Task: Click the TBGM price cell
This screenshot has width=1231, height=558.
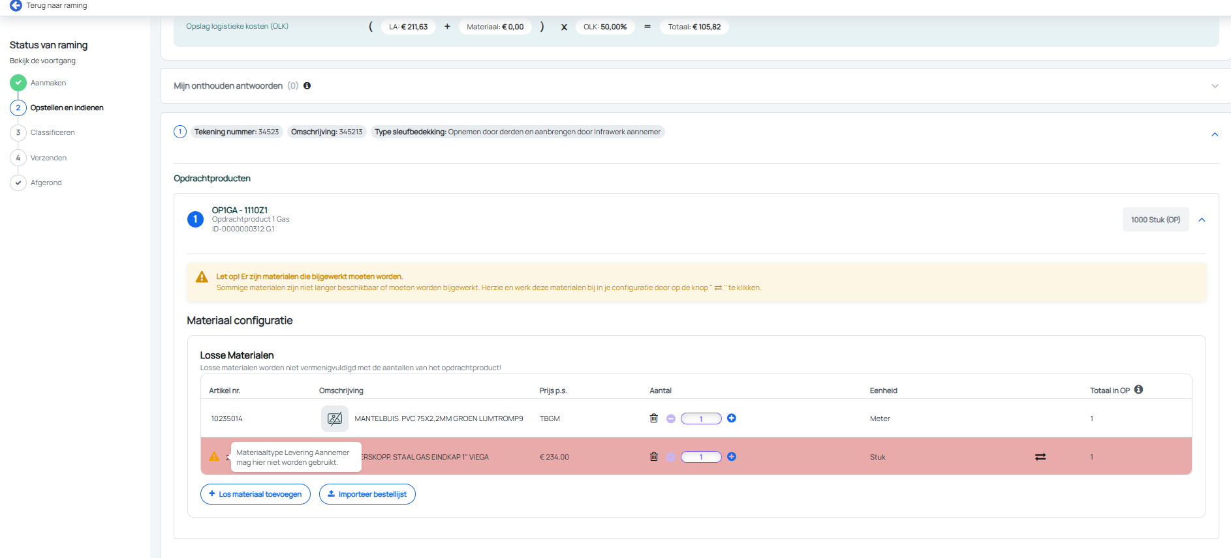Action: pyautogui.click(x=550, y=419)
